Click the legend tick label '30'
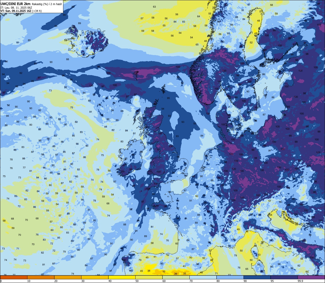 tap(83, 281)
